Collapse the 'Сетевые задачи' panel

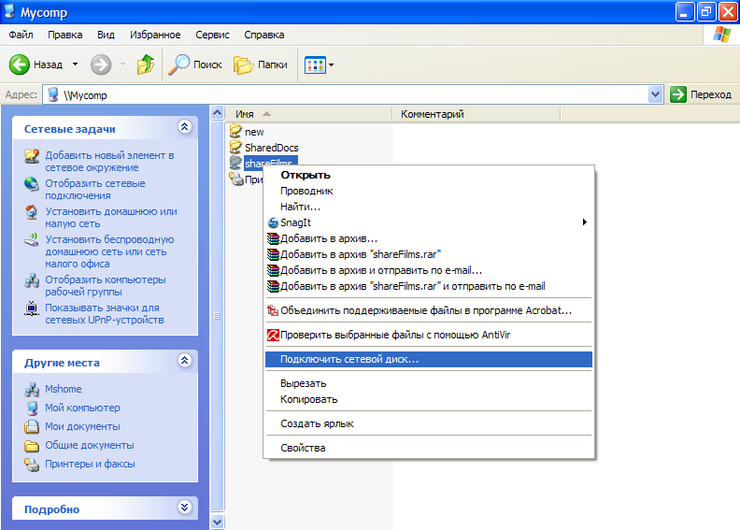(184, 128)
